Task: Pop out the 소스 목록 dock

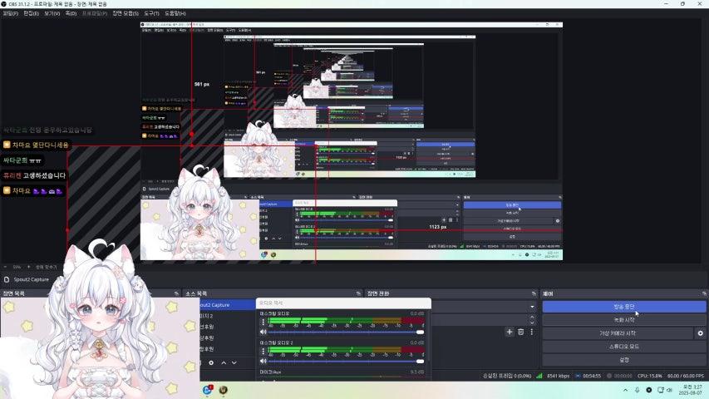Action: tap(358, 293)
